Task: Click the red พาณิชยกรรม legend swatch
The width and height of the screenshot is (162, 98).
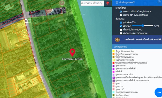Action: (x=114, y=63)
